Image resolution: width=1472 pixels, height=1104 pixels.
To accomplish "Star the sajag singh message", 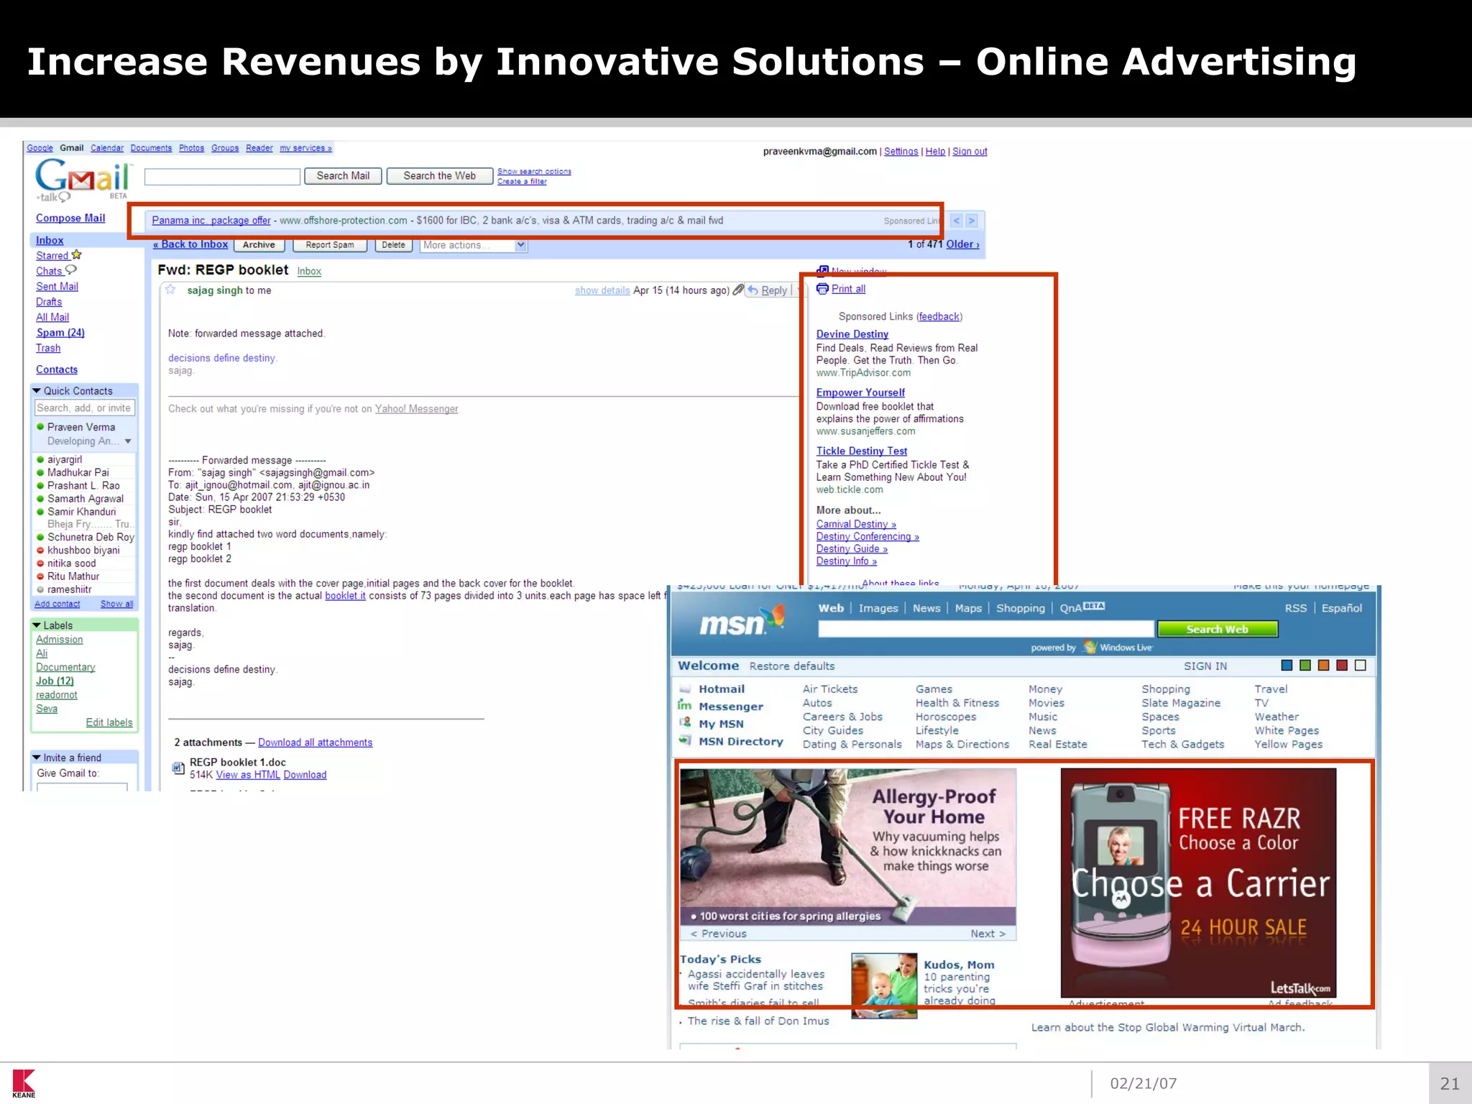I will [x=170, y=290].
